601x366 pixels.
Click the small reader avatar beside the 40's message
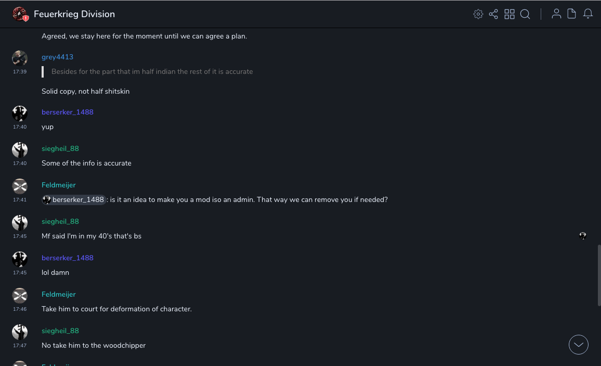tap(583, 236)
